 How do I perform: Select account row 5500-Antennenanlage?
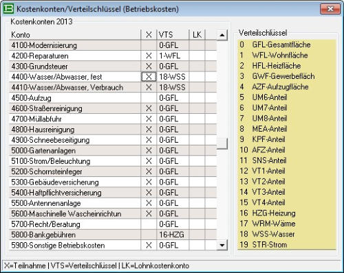tap(113, 203)
